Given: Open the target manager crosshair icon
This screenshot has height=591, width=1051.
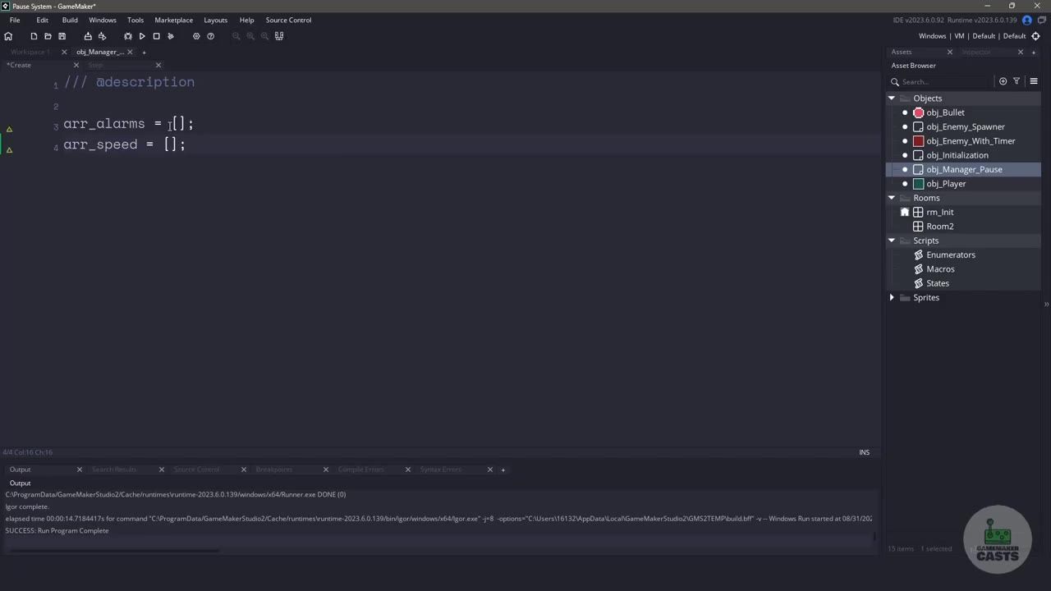Looking at the screenshot, I should pos(1035,36).
